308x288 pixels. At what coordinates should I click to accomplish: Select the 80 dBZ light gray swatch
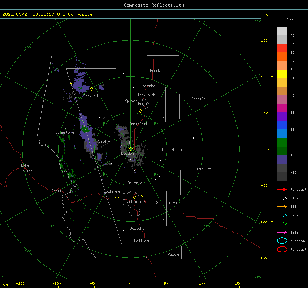(x=282, y=31)
